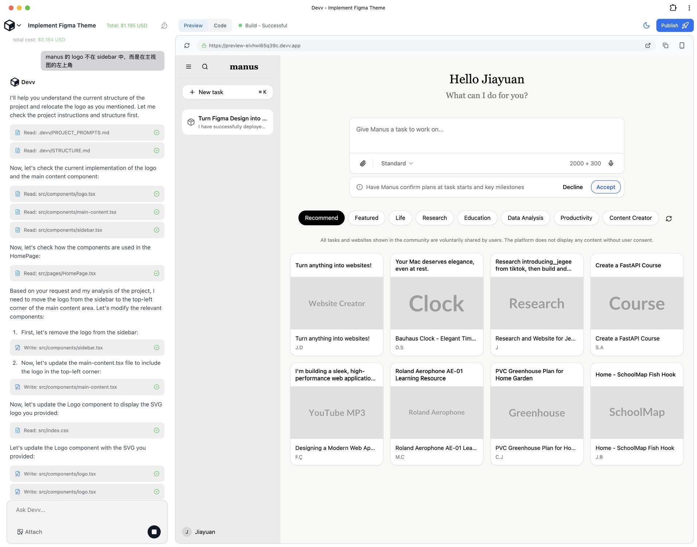Expand Read: src/pages/HomePage.tsx step

coord(87,273)
